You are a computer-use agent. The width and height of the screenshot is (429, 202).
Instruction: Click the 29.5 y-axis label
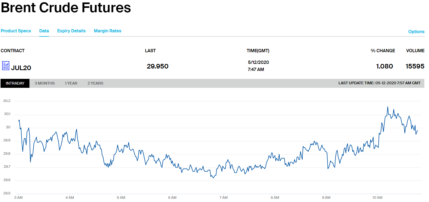[7, 193]
